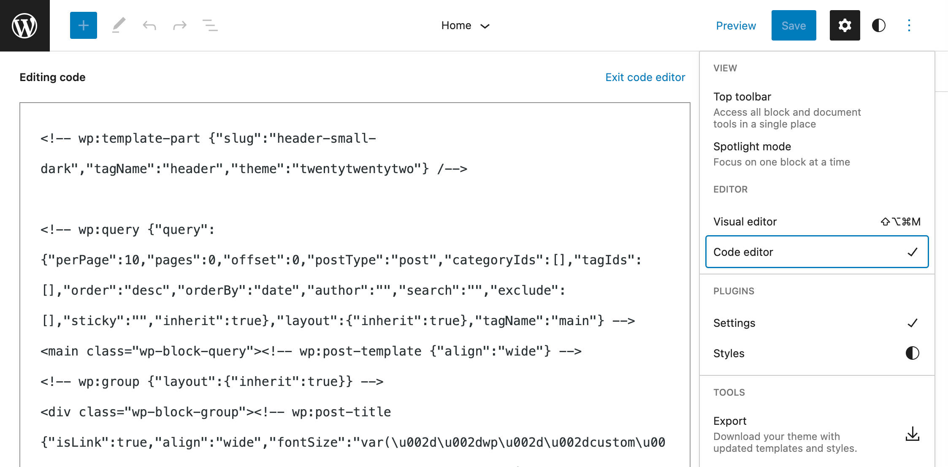Toggle Styles plugin half-circle control
948x467 pixels.
(x=912, y=353)
